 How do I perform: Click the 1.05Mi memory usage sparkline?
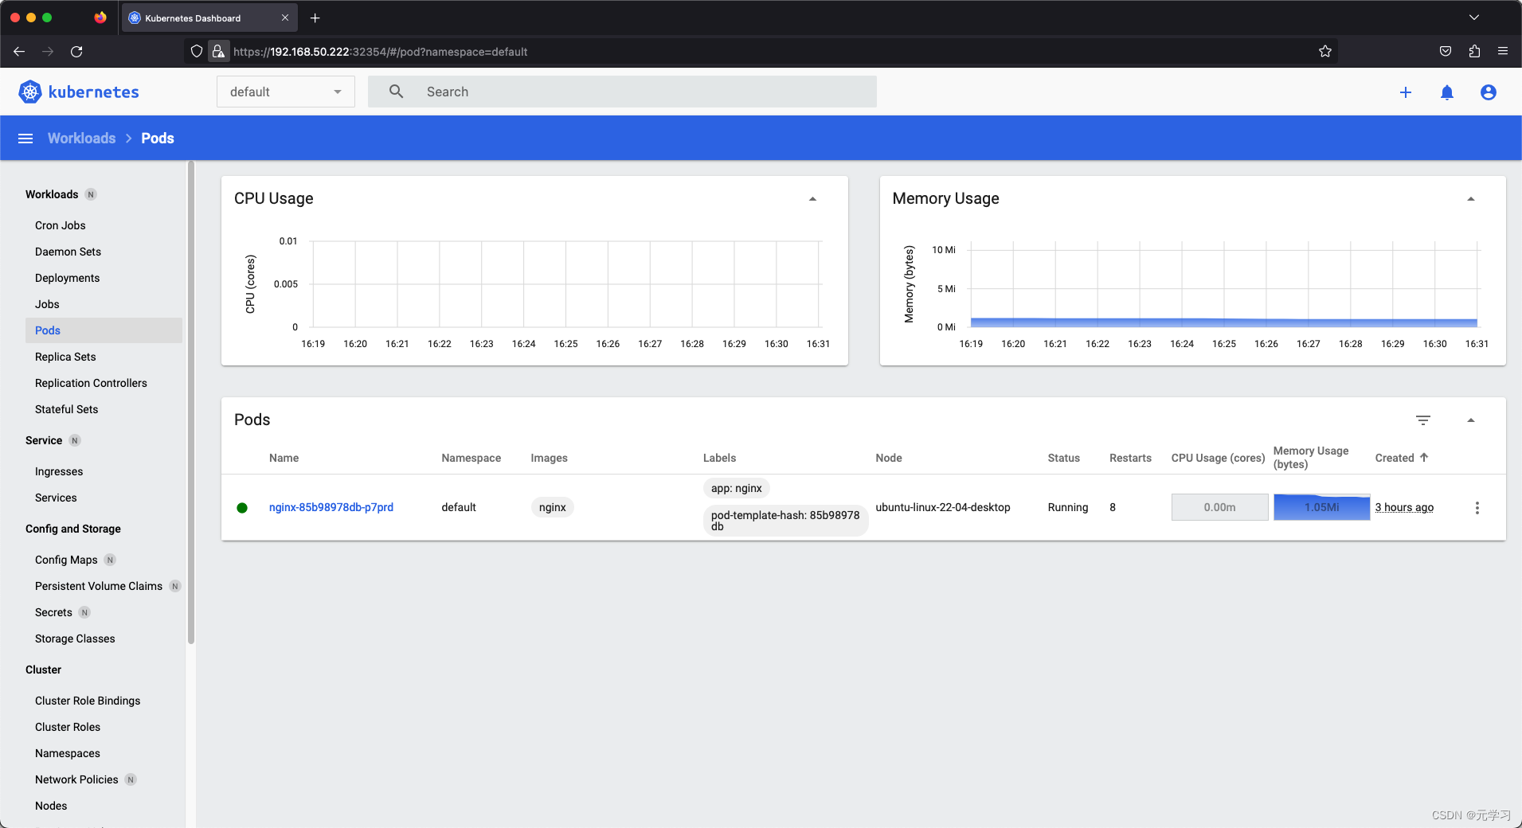(1322, 507)
